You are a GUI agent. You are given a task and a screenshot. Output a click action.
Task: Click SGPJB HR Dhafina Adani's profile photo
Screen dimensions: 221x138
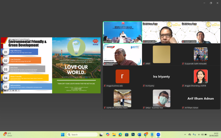coord(122,99)
